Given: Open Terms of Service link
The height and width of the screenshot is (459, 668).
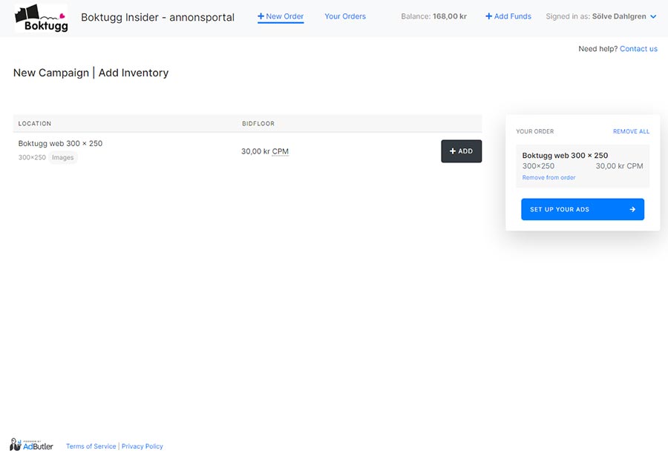Looking at the screenshot, I should (91, 446).
